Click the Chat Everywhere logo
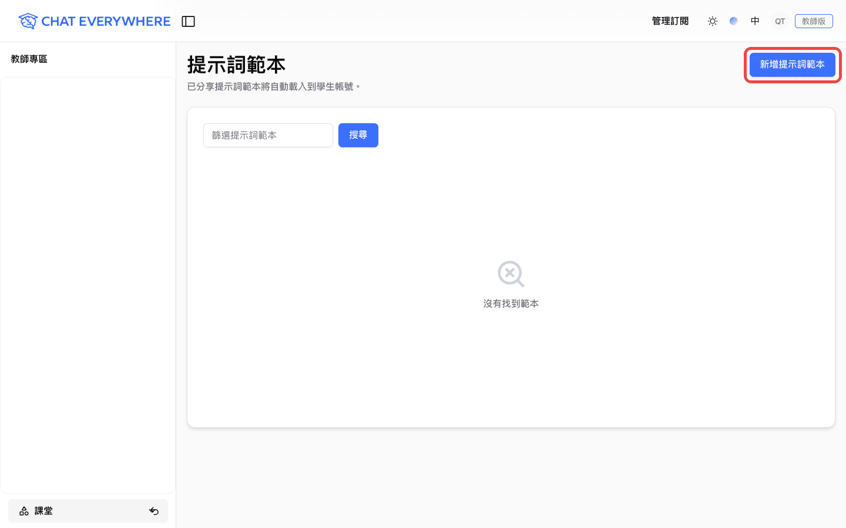This screenshot has width=846, height=528. [94, 21]
